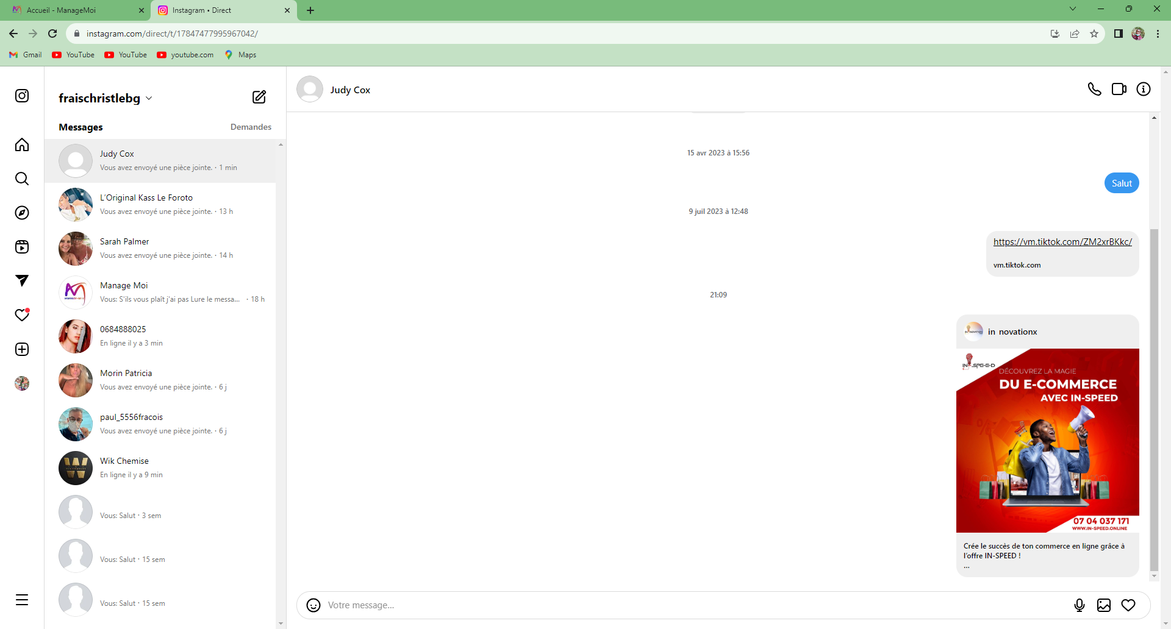1171x629 pixels.
Task: Attach a photo using image icon
Action: (x=1103, y=605)
